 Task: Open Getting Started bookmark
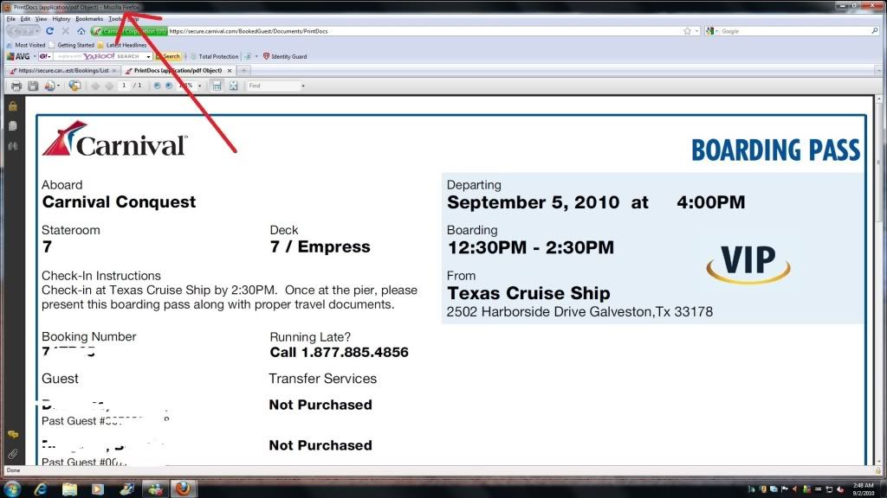click(x=72, y=45)
